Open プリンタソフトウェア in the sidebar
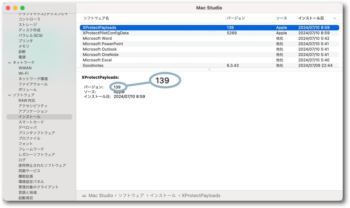Image resolution: width=350 pixels, height=208 pixels. point(37,133)
